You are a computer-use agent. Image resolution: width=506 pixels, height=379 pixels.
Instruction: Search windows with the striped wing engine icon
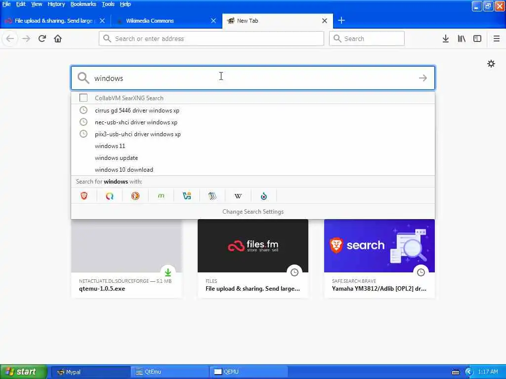212,196
